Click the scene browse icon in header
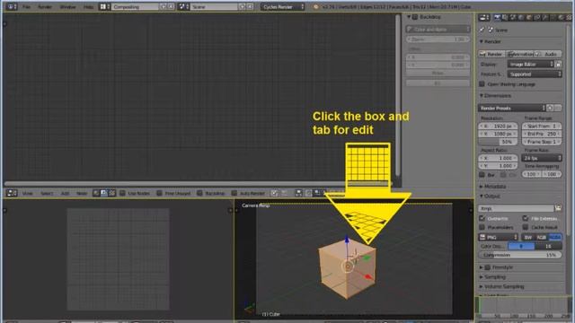The image size is (575, 323). [x=183, y=6]
